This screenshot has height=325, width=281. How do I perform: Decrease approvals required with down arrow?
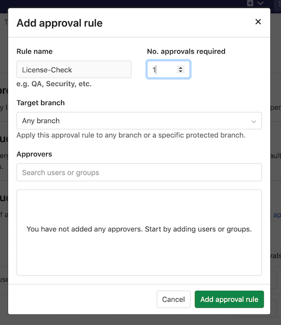point(180,71)
